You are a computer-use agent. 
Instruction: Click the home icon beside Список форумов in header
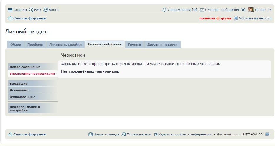tap(10, 18)
